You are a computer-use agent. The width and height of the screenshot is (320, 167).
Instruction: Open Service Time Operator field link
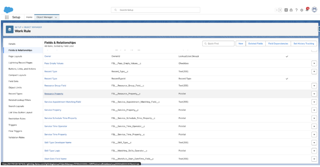[56, 126]
